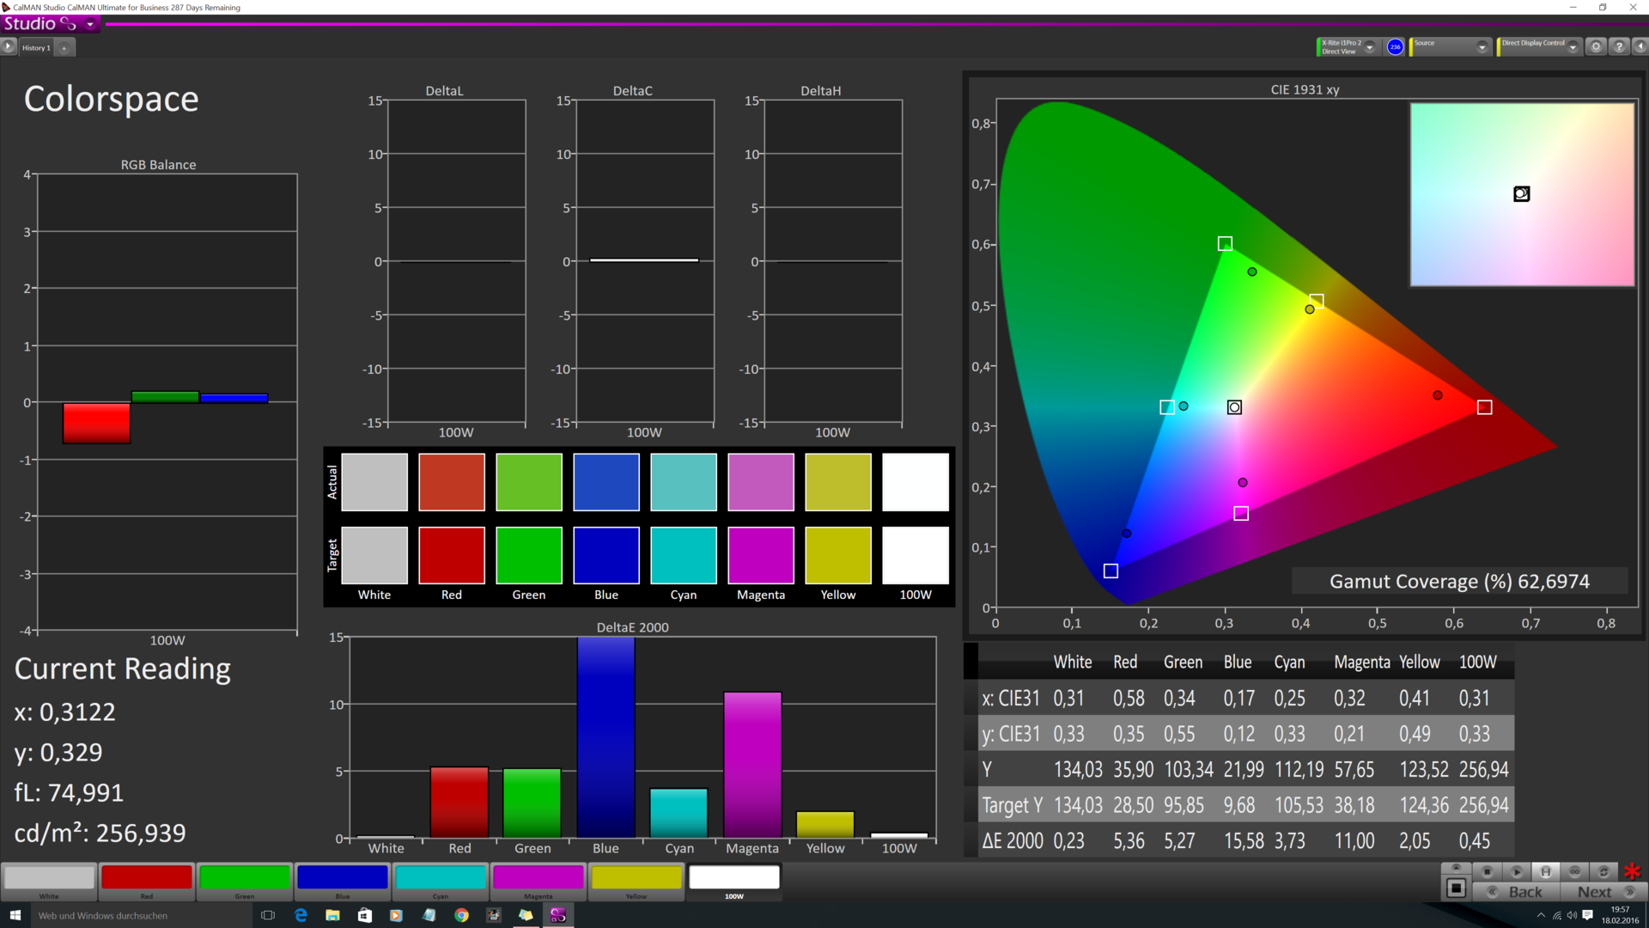This screenshot has height=928, width=1649.
Task: Select the Magenta swatch in bottom strip
Action: 539,878
